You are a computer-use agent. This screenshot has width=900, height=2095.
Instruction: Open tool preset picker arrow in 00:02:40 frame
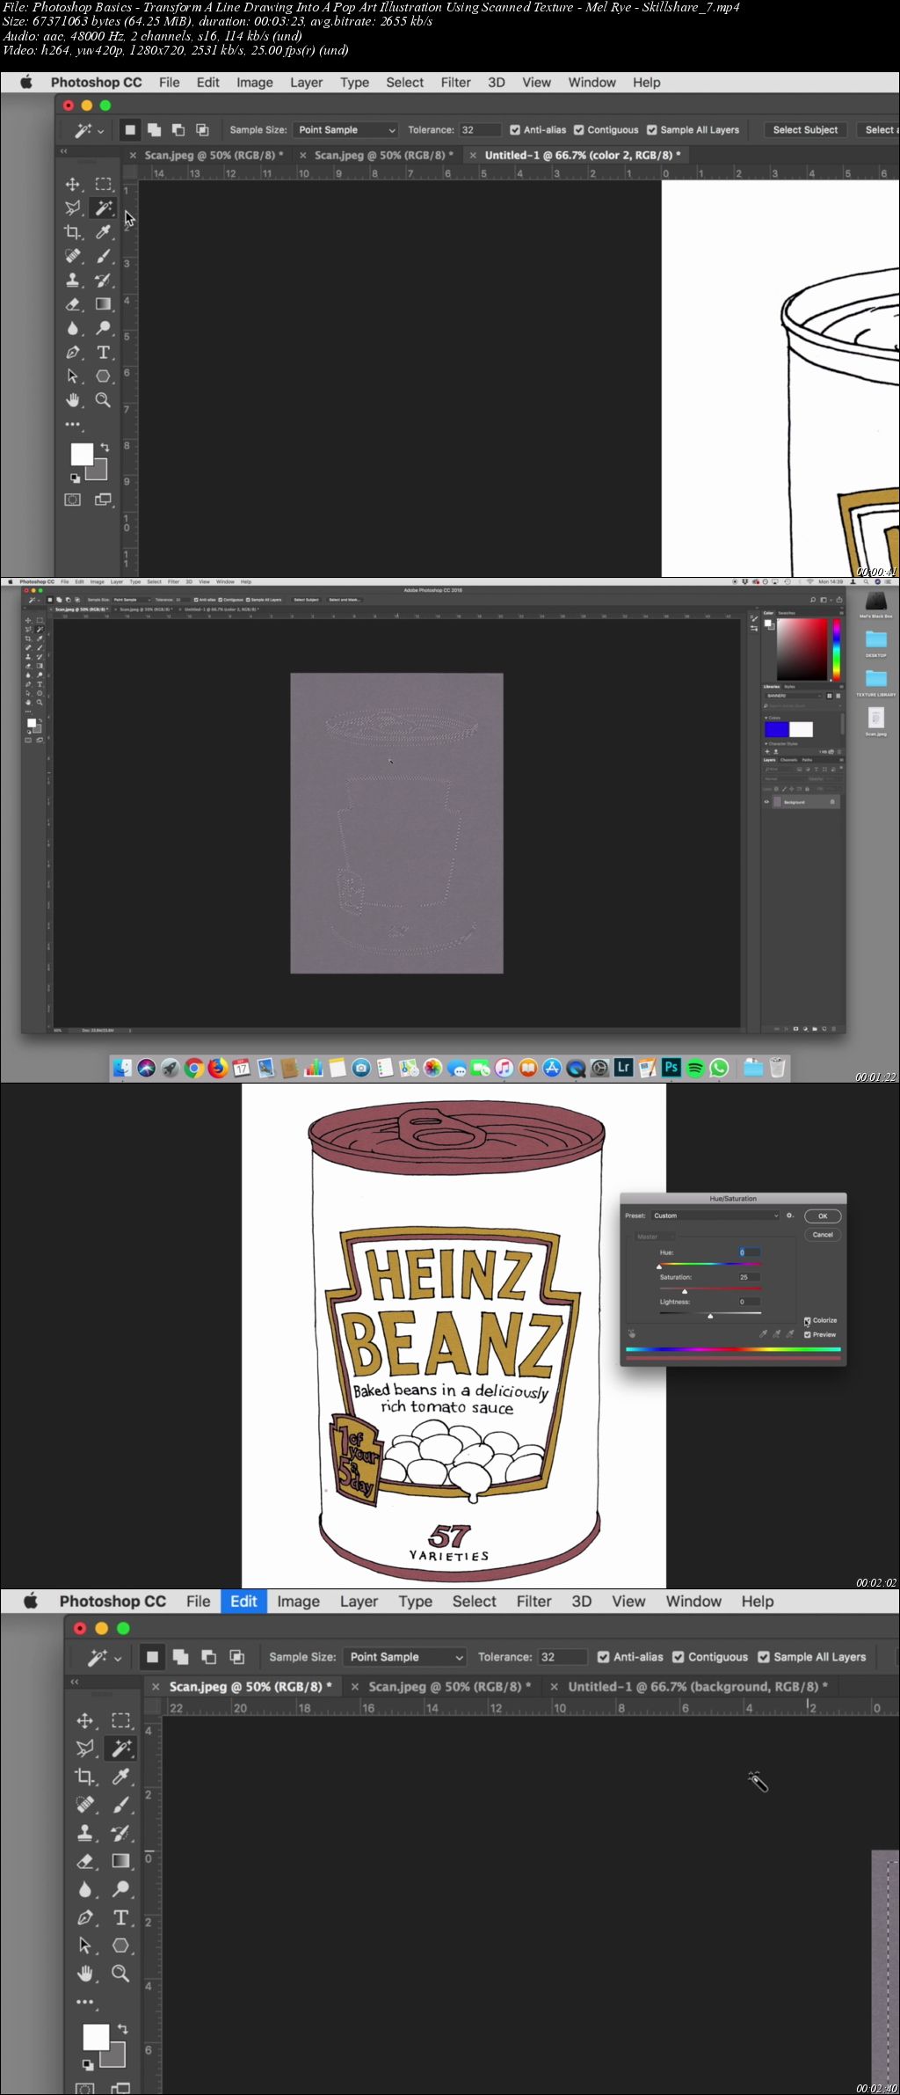click(x=118, y=1658)
